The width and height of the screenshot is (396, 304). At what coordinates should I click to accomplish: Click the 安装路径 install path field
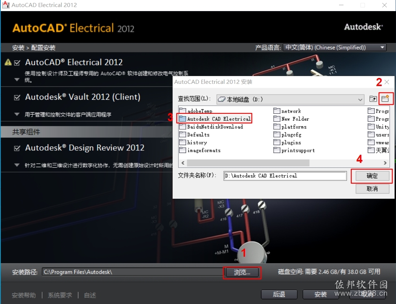(x=133, y=272)
